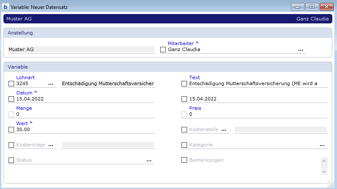Screen dimensions: 337x189
Task: Tick the Wert checkbox
Action: 11,130
